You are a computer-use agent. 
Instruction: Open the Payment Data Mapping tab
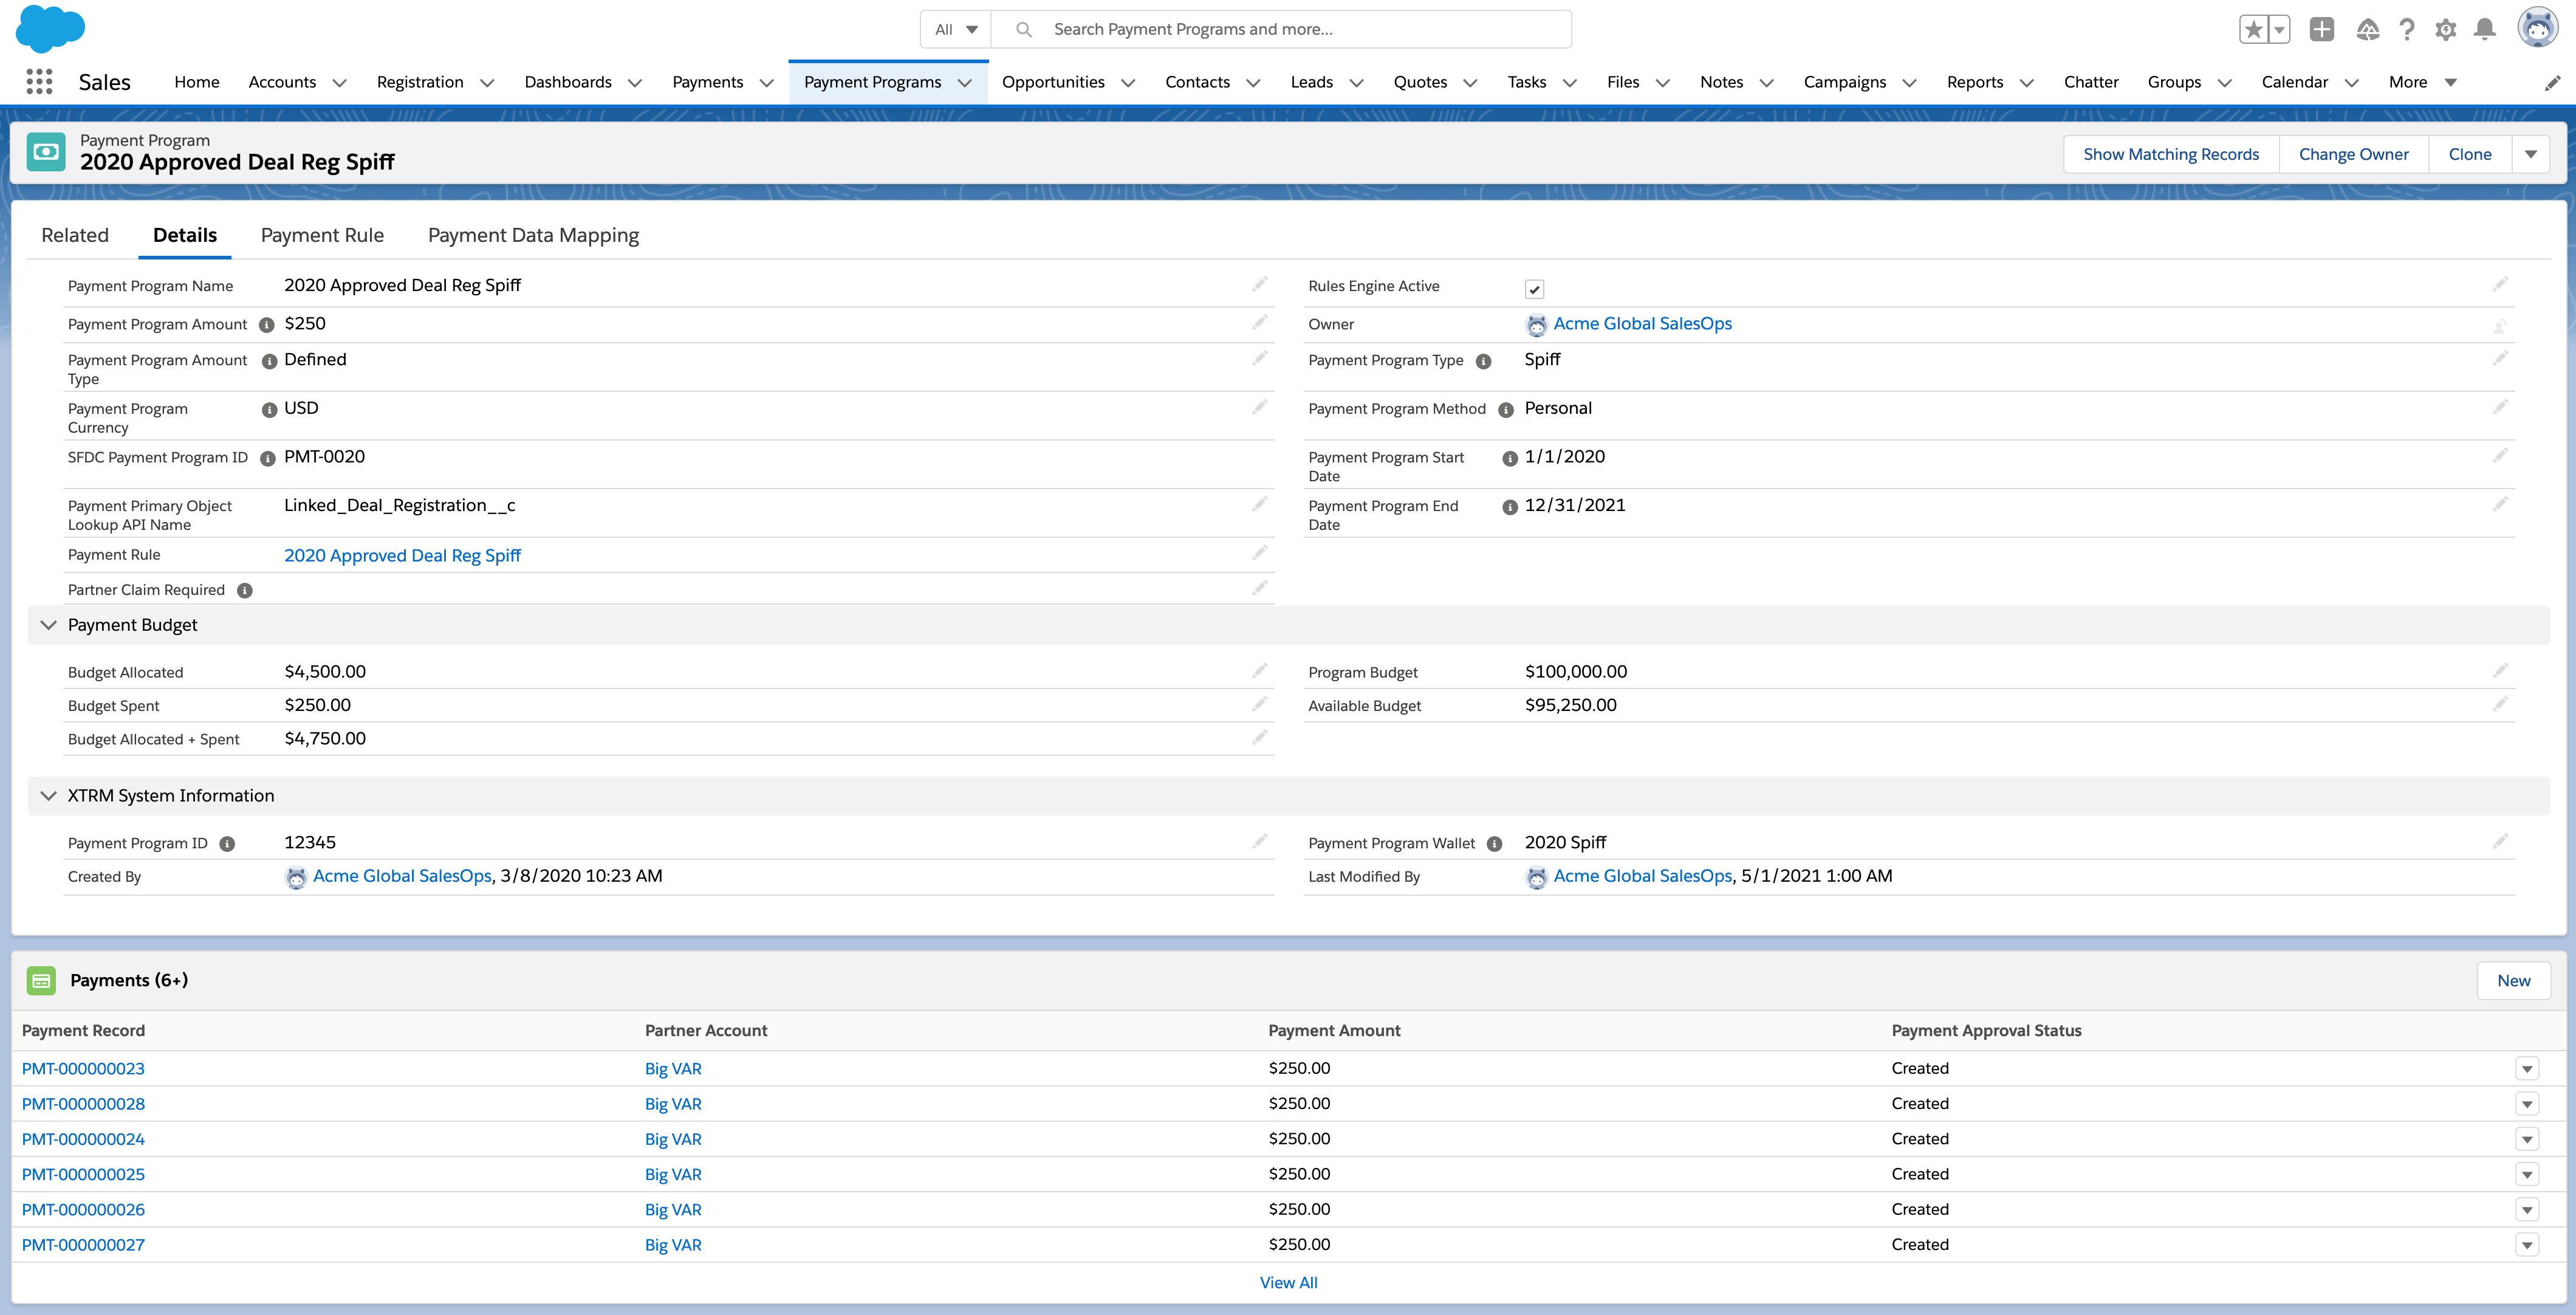point(533,234)
